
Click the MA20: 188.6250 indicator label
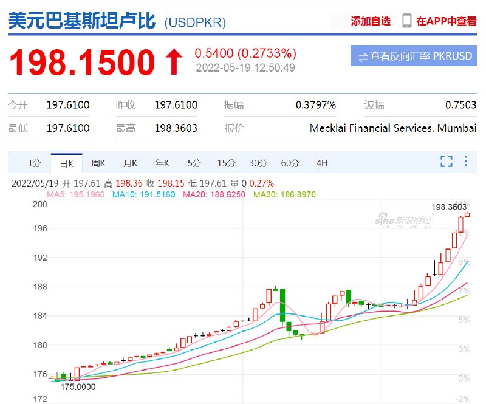(x=214, y=195)
